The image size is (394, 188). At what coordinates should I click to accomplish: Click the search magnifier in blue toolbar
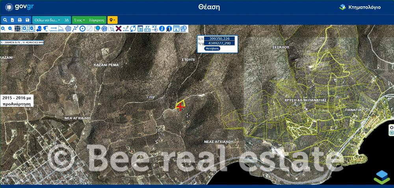(x=5, y=20)
